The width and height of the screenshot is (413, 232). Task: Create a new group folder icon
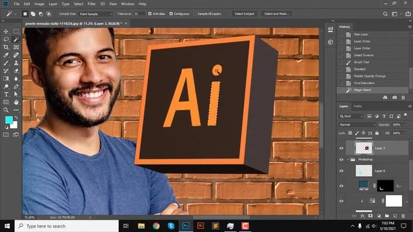coord(387,216)
